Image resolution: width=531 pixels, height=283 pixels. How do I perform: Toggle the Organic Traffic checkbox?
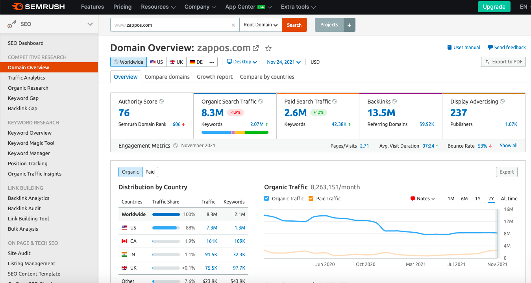click(x=267, y=198)
